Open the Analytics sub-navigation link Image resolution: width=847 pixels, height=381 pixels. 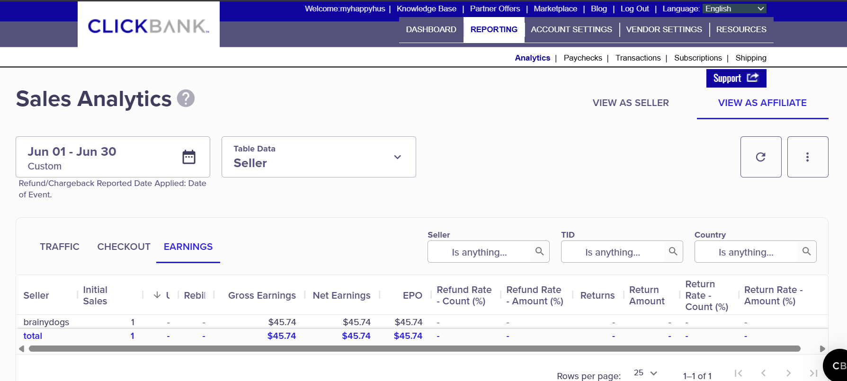tap(532, 58)
